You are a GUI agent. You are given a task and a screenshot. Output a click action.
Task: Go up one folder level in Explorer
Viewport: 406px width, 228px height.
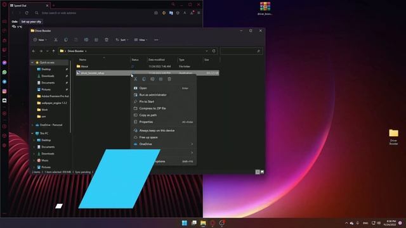[x=53, y=51]
